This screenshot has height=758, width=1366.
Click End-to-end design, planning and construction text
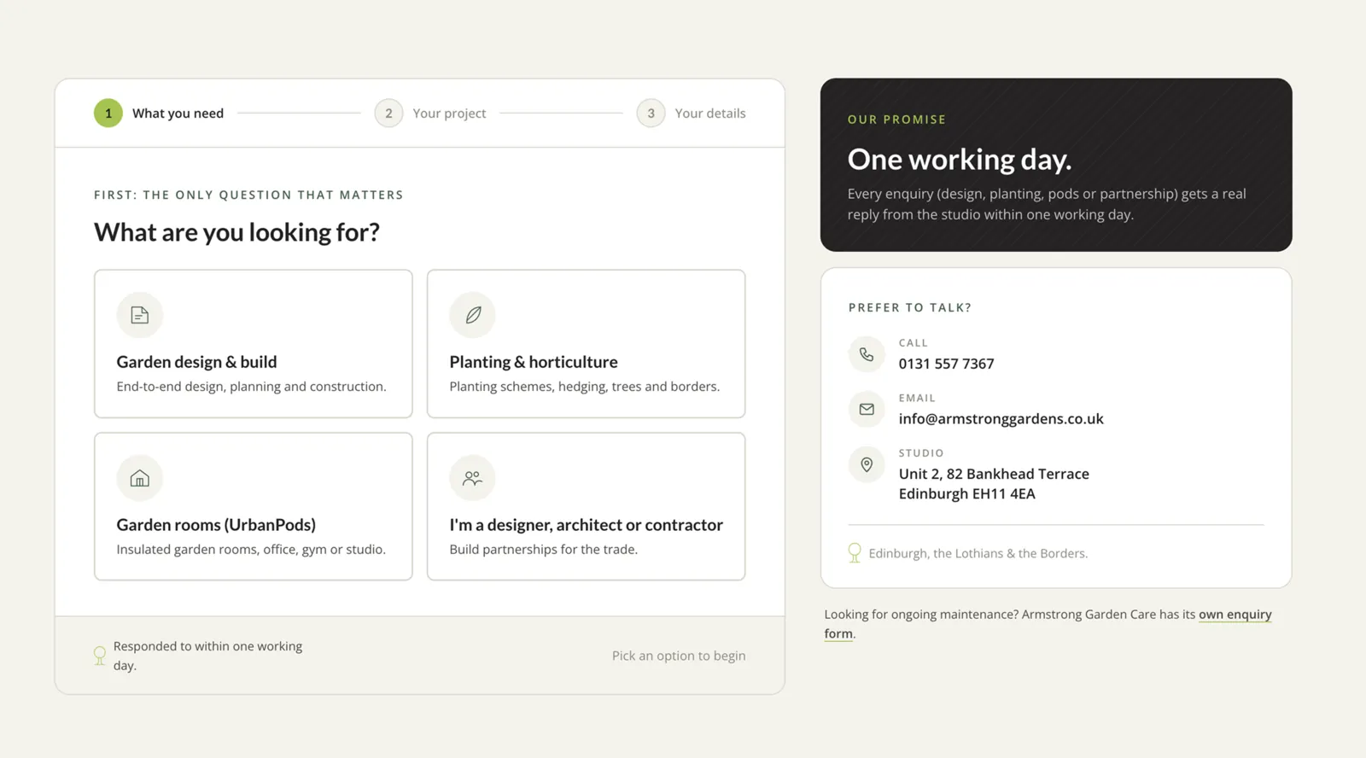tap(251, 387)
